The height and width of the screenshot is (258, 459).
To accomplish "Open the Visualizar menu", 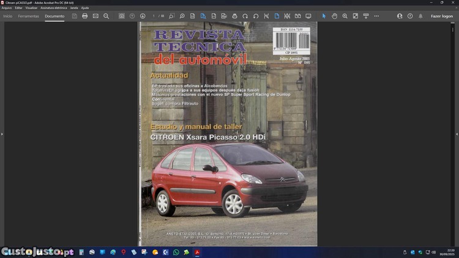I will 31,8.
